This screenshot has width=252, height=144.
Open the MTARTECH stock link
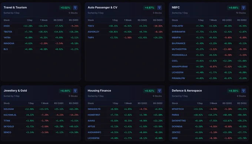(178, 109)
